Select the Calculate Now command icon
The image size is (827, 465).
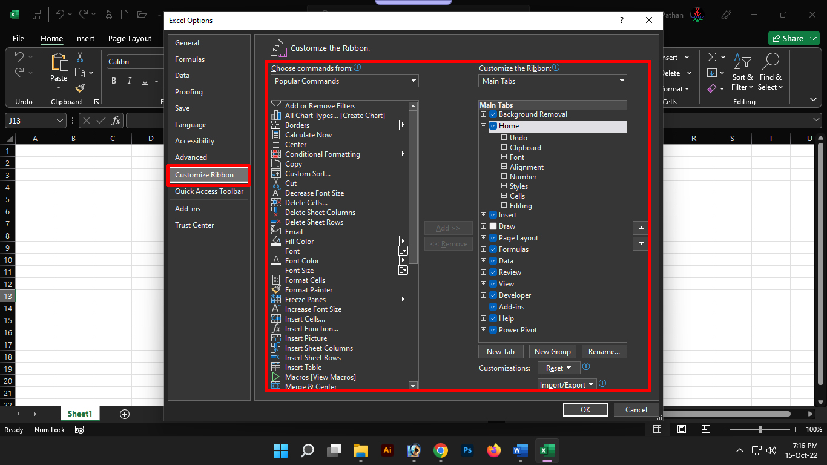276,134
